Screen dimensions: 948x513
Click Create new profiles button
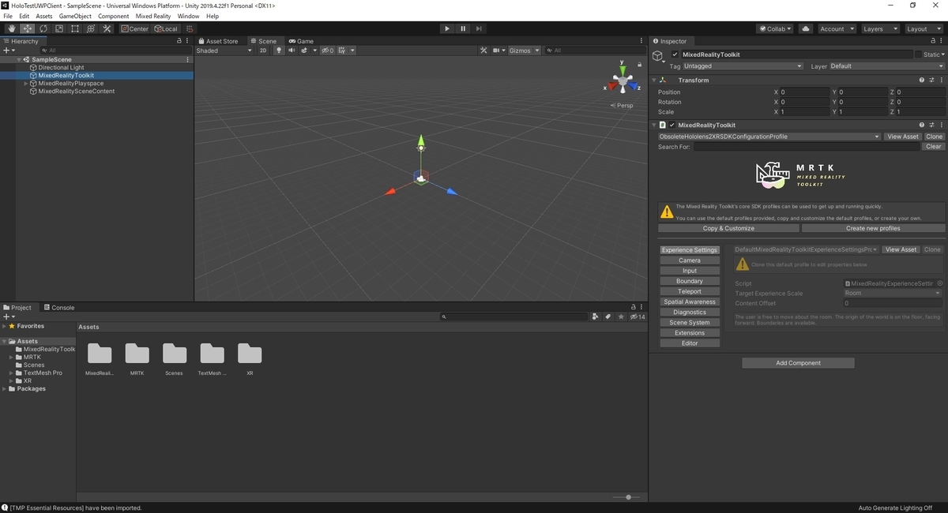873,228
